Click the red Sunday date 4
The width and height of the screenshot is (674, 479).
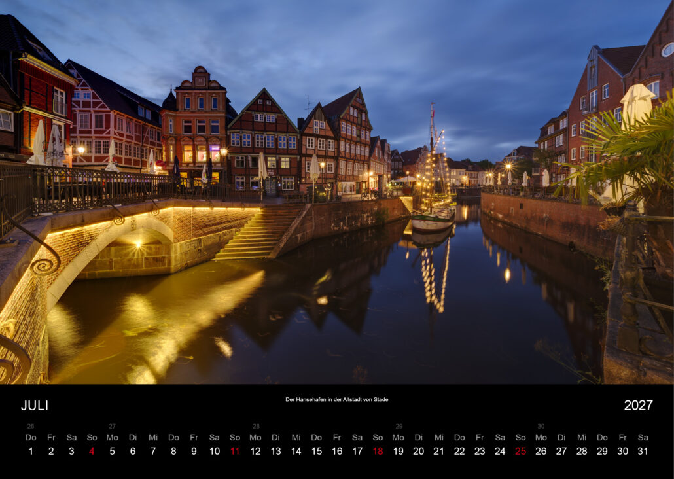[x=92, y=451]
